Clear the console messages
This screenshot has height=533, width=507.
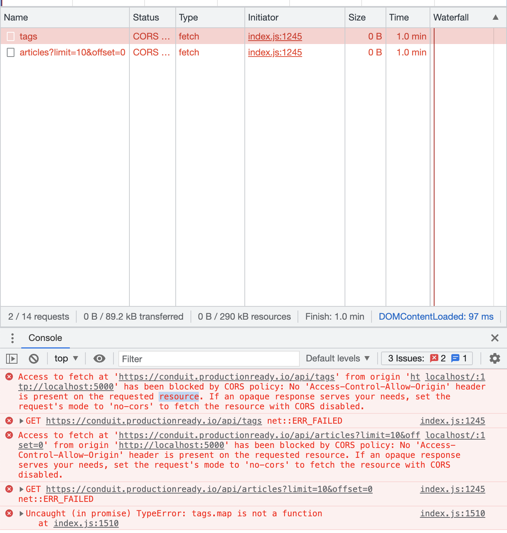34,358
